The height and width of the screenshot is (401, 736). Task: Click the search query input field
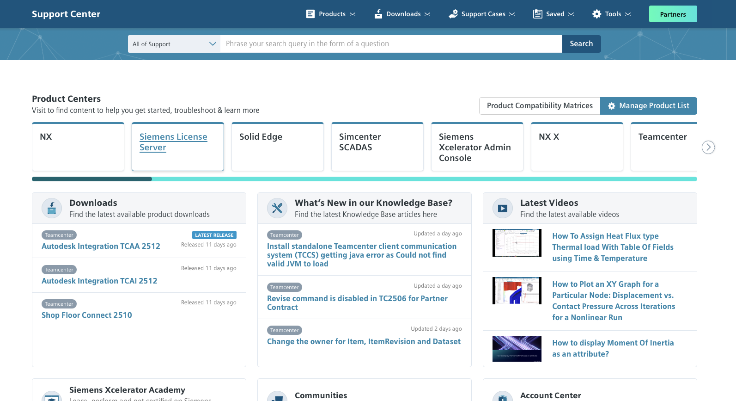(x=391, y=44)
